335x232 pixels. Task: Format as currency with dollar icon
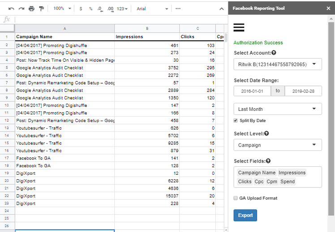tap(81, 9)
